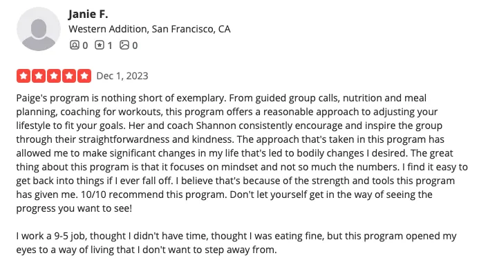479x260 pixels.
Task: Click the sentence starting "I work a 9-5 job"
Action: [236, 243]
